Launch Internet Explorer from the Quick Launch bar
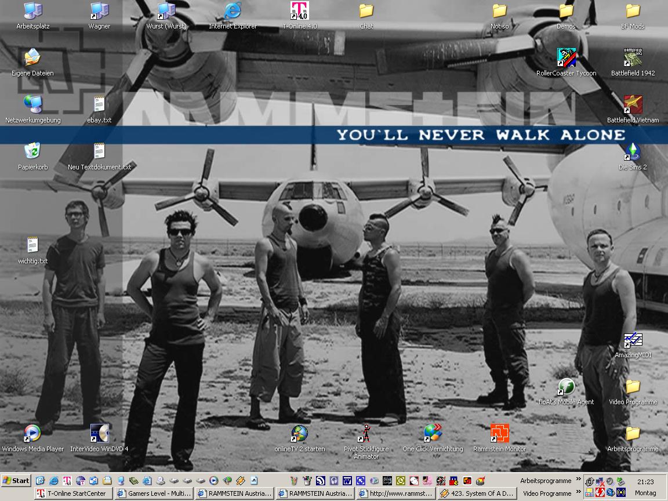This screenshot has height=501, width=668. pyautogui.click(x=54, y=481)
